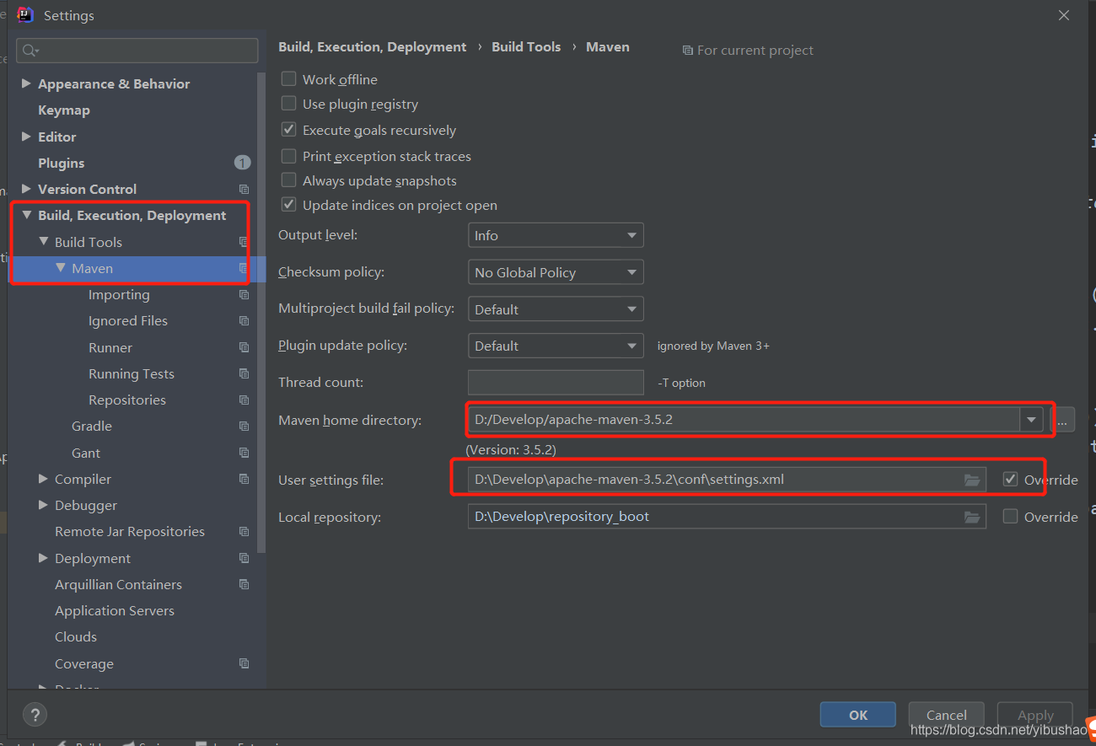Open the Checksum policy dropdown

[556, 272]
